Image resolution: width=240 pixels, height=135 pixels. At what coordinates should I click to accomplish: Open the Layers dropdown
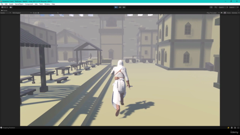click(x=223, y=7)
